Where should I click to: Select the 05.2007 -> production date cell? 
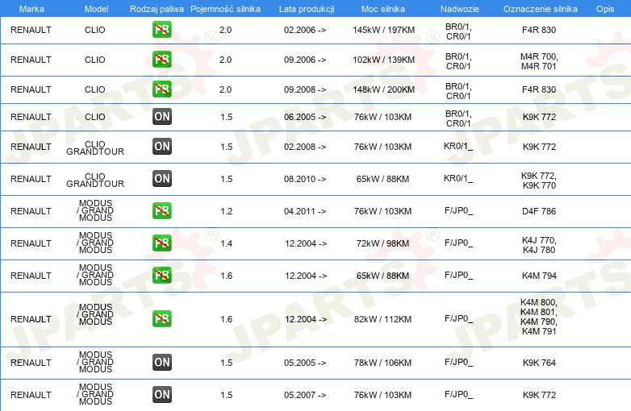click(305, 395)
